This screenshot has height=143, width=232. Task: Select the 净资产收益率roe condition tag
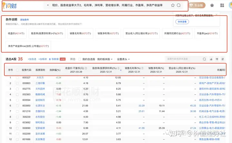28,46
